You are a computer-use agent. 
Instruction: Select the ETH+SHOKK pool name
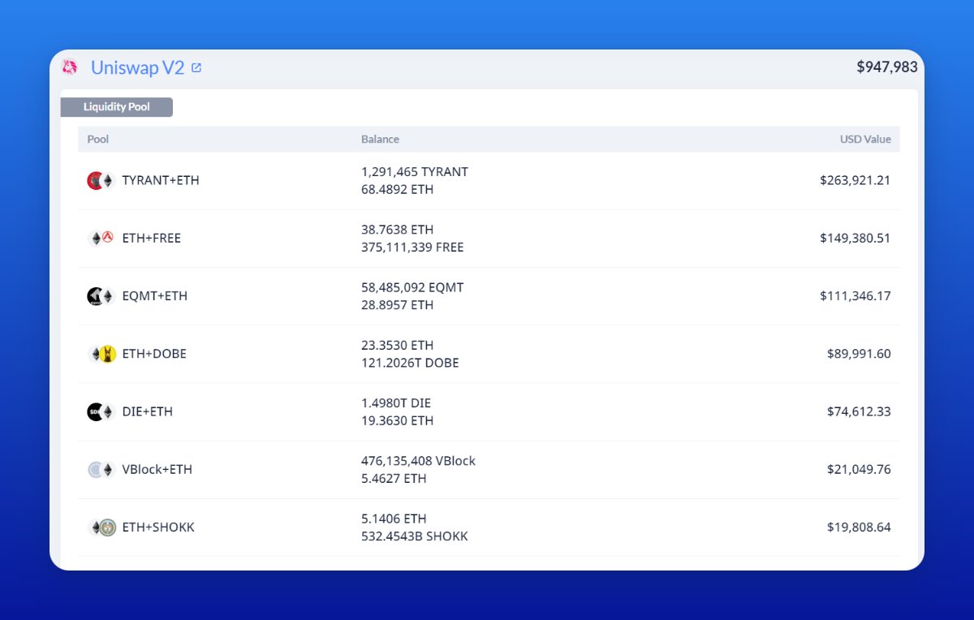coord(158,527)
